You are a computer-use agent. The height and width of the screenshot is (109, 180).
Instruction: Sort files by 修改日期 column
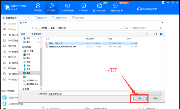[x=90, y=39]
